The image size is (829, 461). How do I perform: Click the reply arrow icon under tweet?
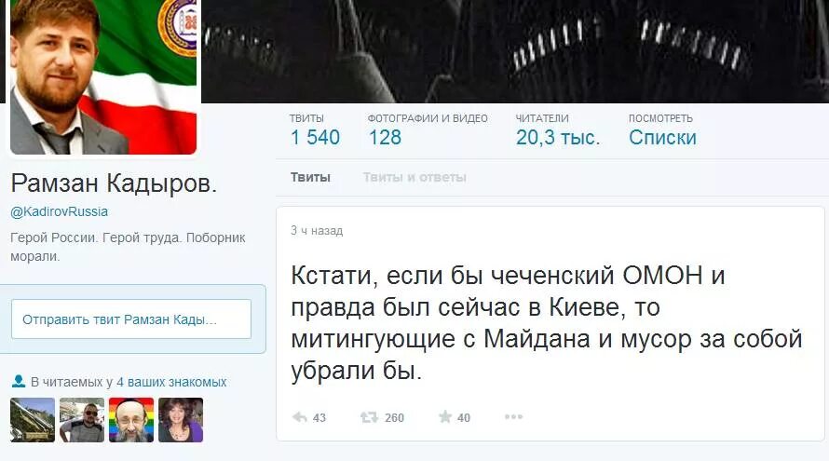click(x=300, y=417)
